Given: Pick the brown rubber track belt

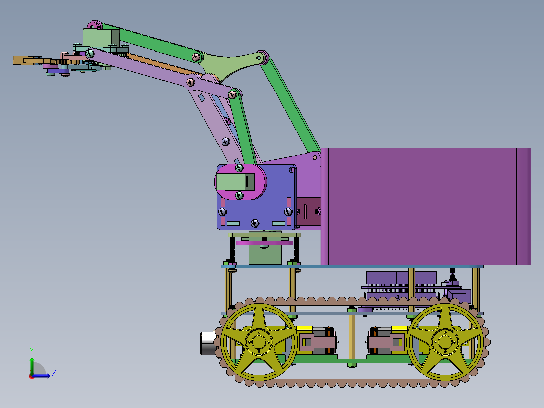Looking at the screenshot, I should click(352, 342).
